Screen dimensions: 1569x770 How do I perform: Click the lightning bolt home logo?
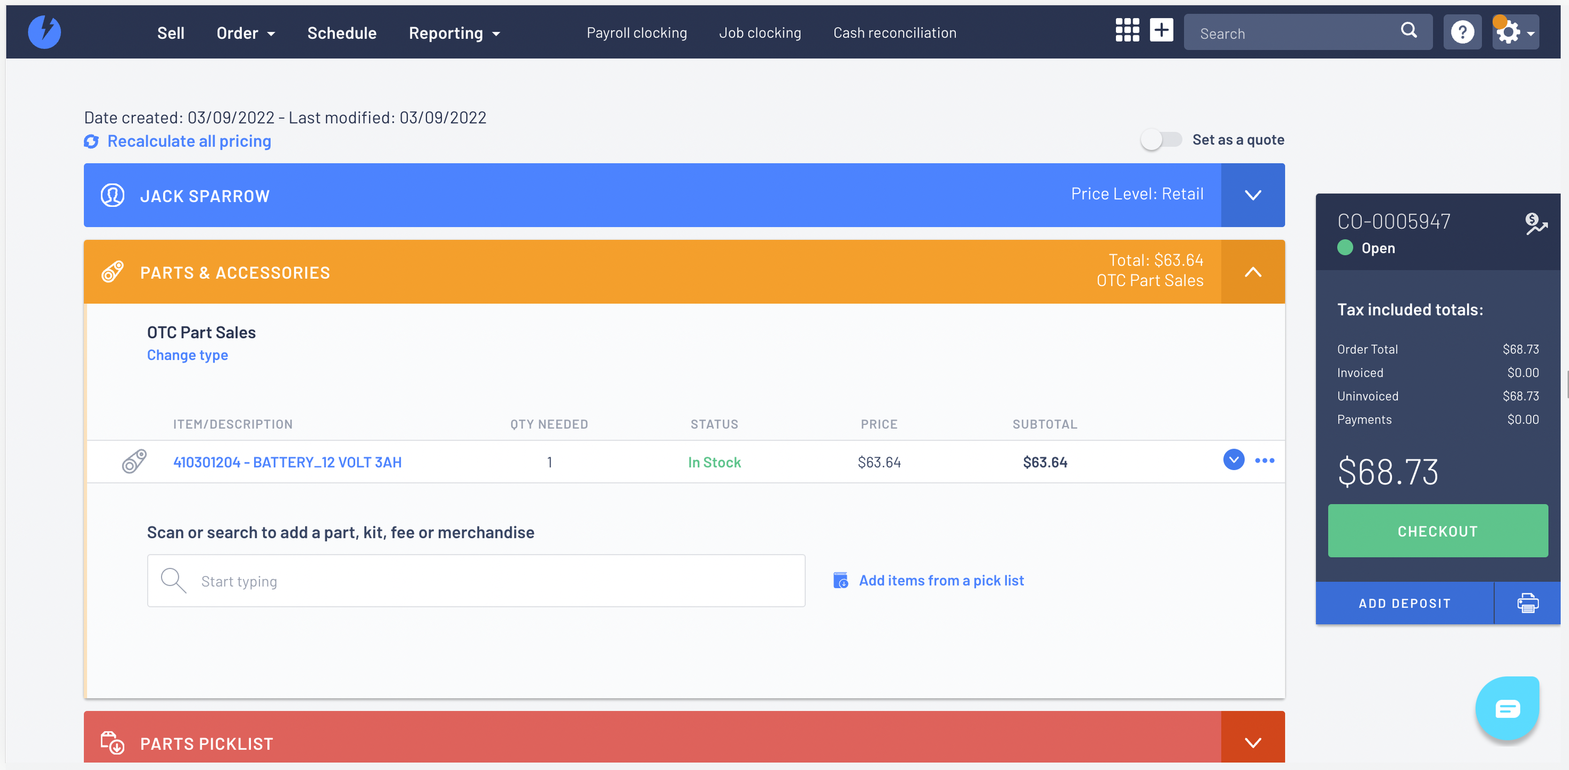pyautogui.click(x=44, y=32)
